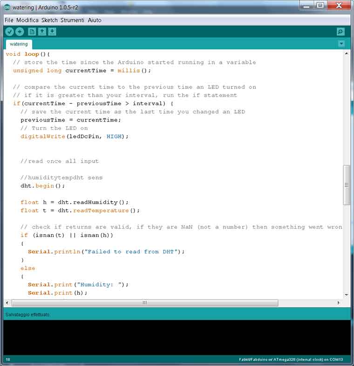Close the Arduino window
The height and width of the screenshot is (366, 354).
coord(339,6)
